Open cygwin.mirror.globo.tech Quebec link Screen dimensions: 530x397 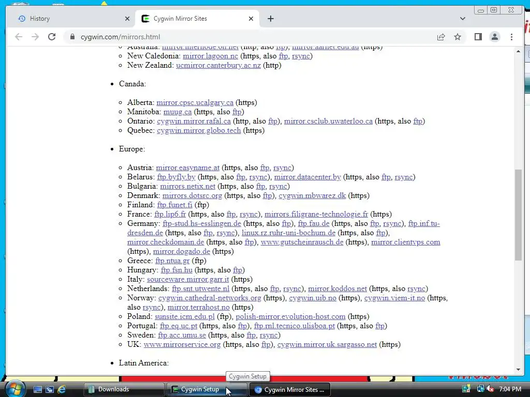coord(199,130)
